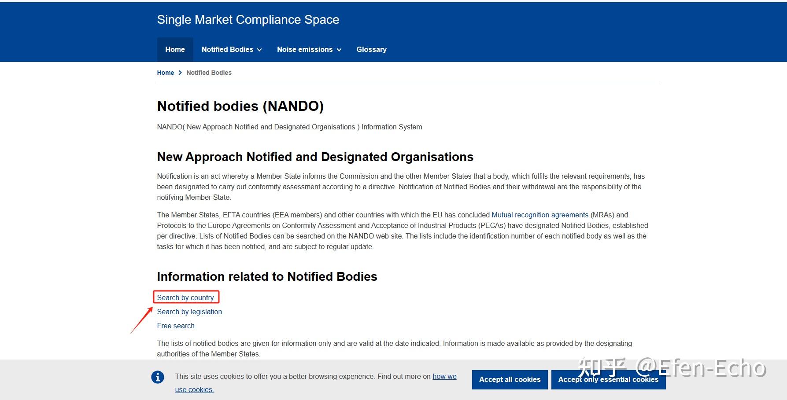Screen dimensions: 787x400
Task: Open the Notified Bodies navigation menu label
Action: tap(227, 49)
